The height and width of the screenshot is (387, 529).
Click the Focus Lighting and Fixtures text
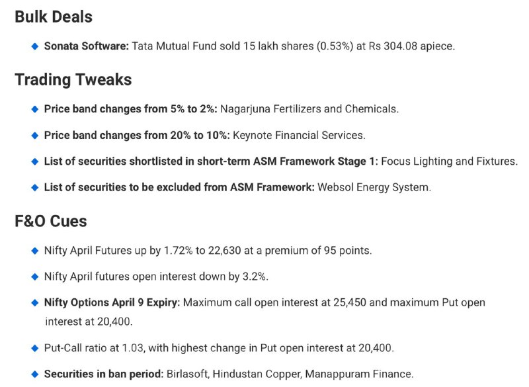pos(449,161)
